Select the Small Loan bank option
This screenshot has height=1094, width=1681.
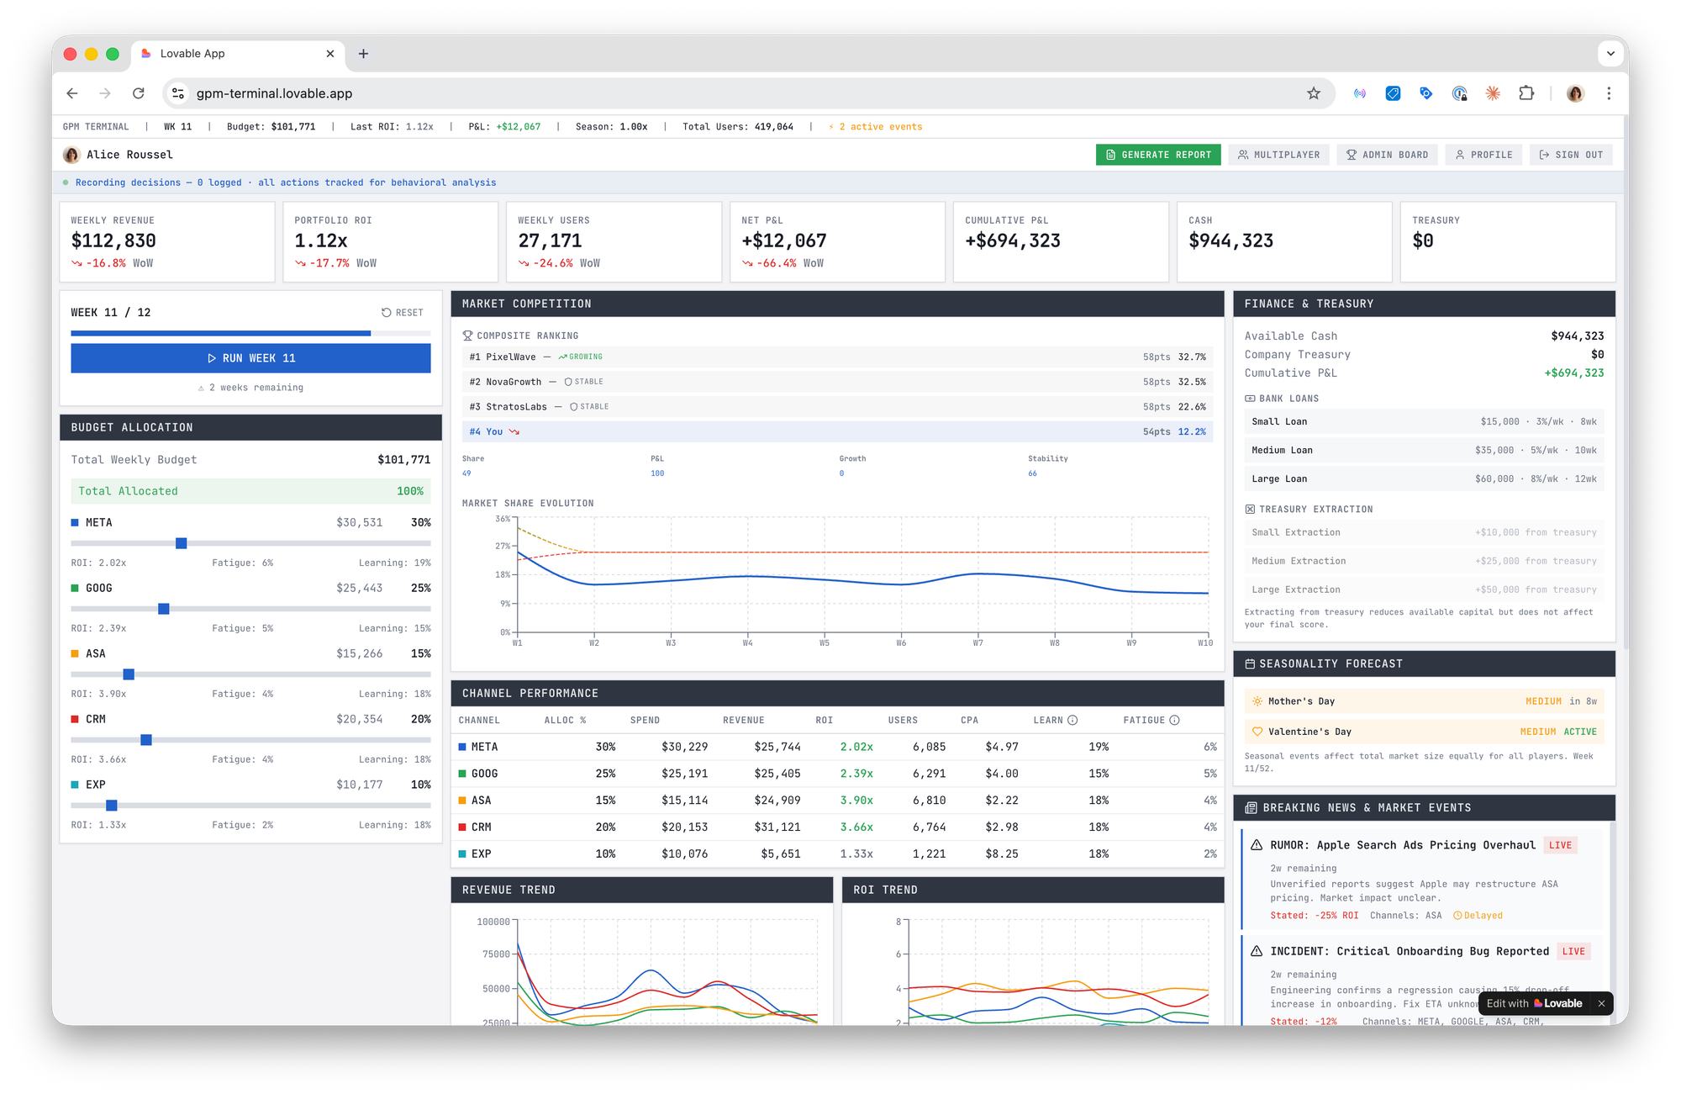[x=1423, y=422]
